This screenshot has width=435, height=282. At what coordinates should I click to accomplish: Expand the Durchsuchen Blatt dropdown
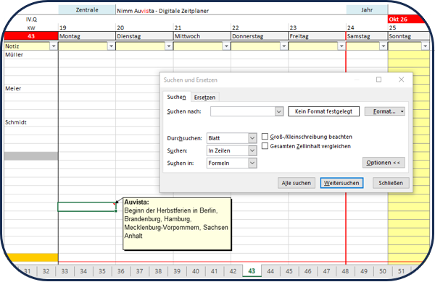point(252,138)
